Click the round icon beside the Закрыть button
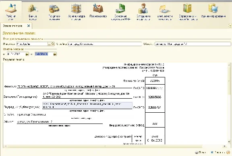This screenshot has height=156, width=232. coord(228,152)
